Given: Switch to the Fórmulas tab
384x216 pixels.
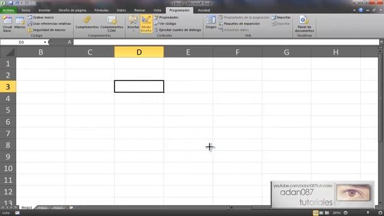Looking at the screenshot, I should [x=101, y=10].
